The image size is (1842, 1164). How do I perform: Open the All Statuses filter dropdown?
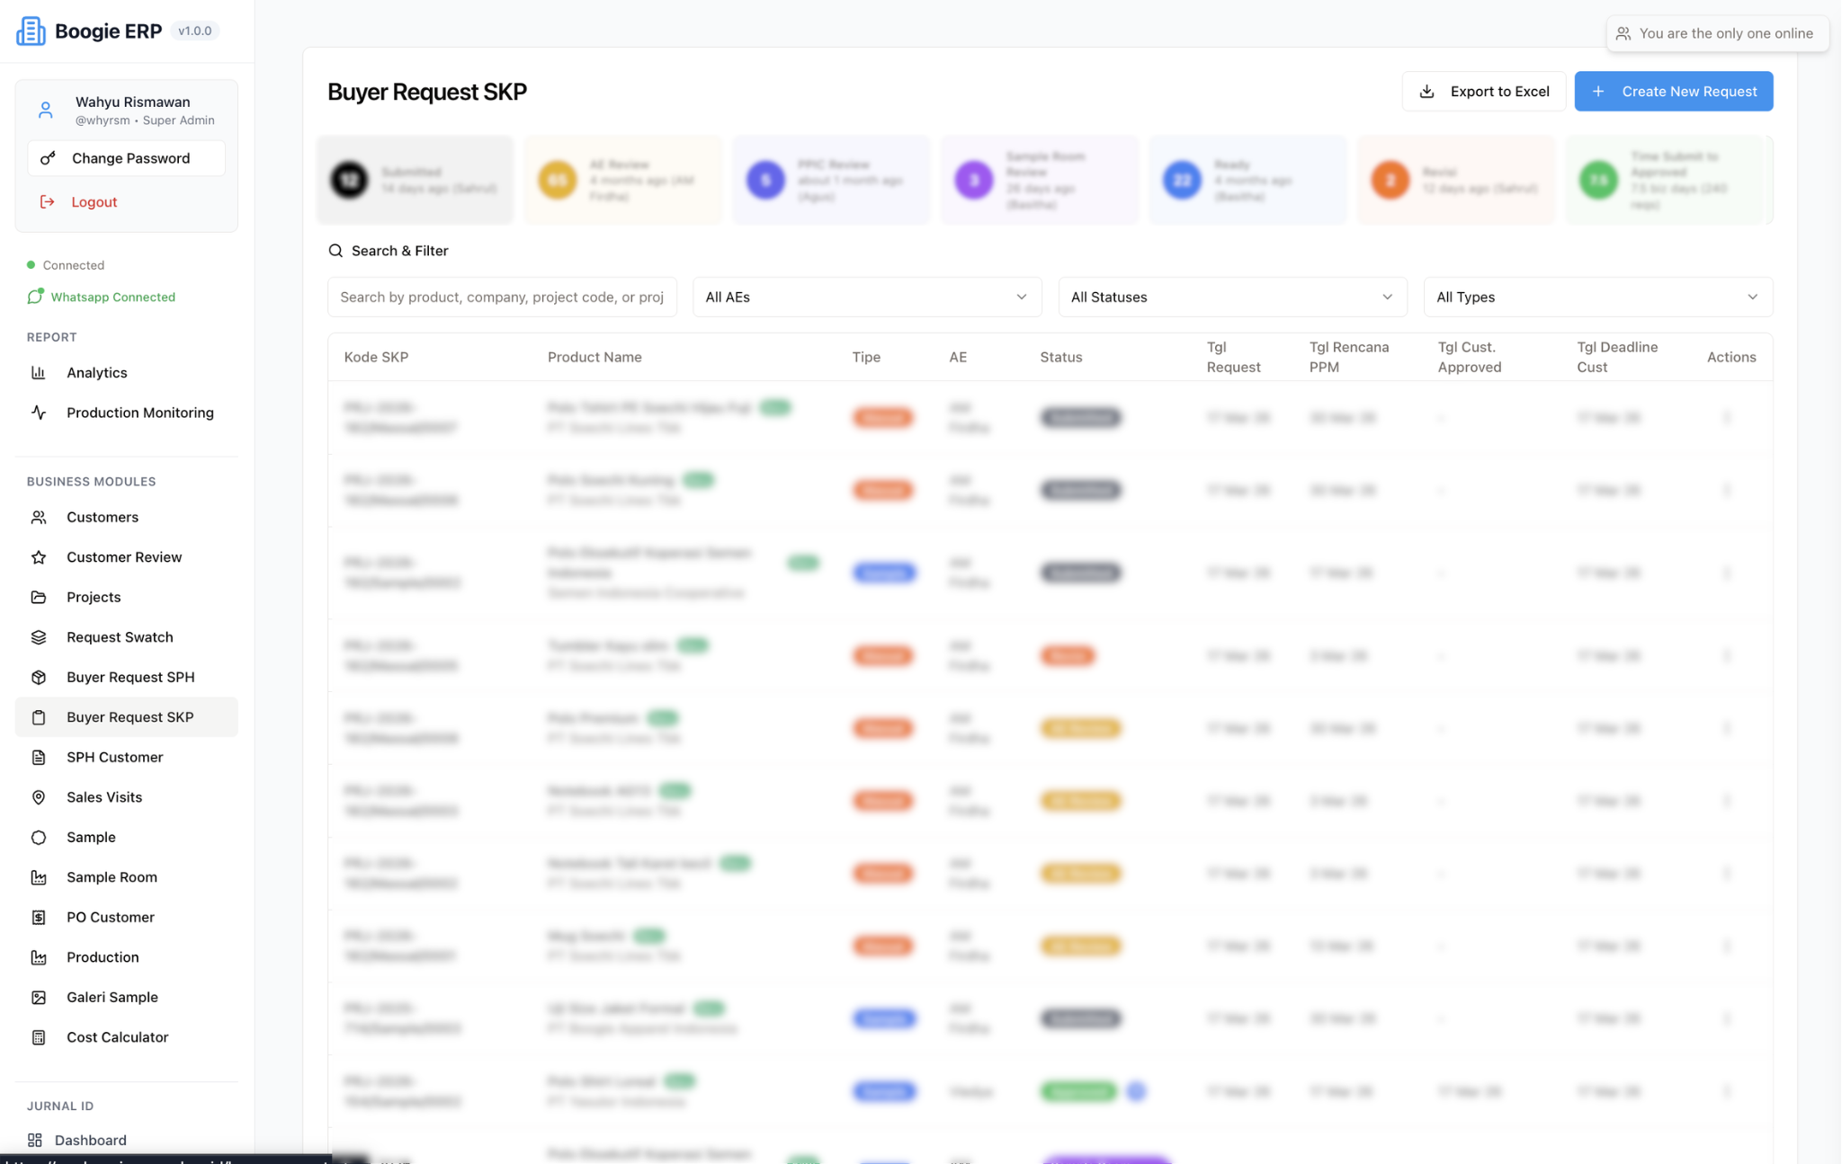click(x=1231, y=298)
